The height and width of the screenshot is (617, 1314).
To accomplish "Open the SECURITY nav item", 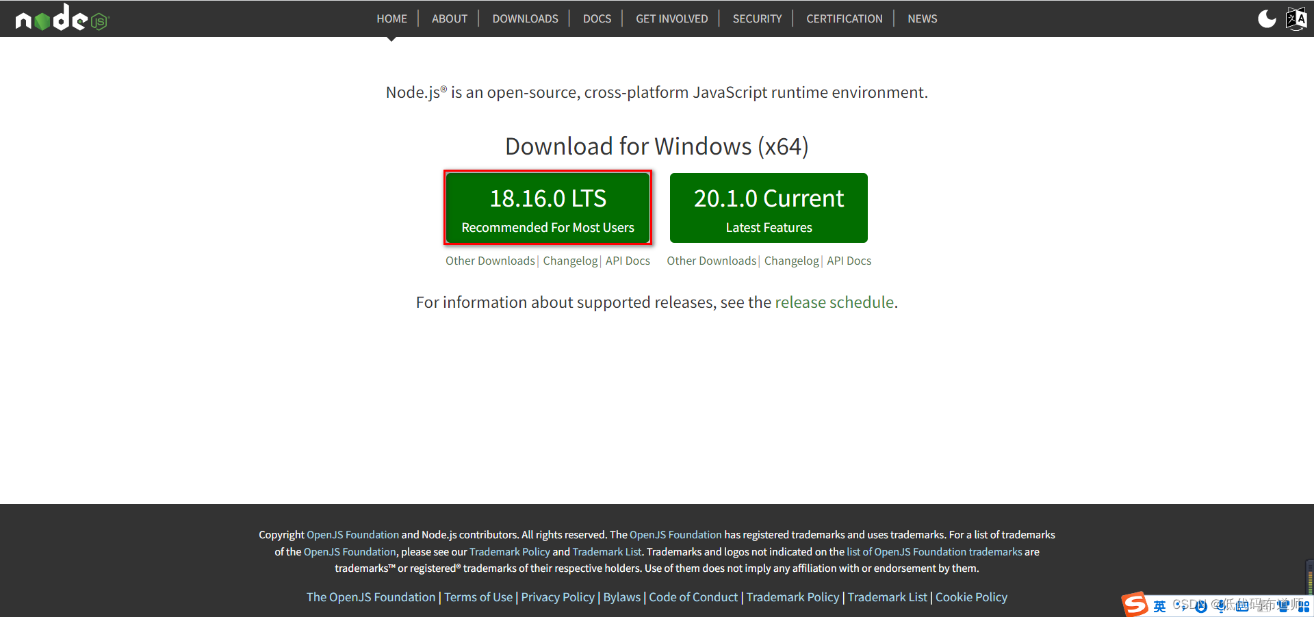I will (x=757, y=18).
